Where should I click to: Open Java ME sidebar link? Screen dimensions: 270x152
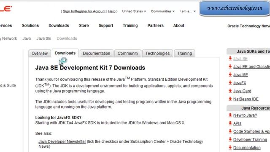tap(240, 75)
